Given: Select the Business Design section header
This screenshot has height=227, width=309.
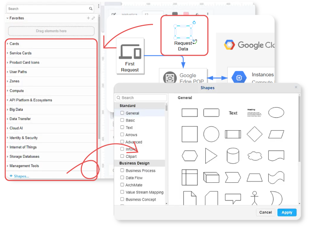Looking at the screenshot, I should (x=134, y=163).
